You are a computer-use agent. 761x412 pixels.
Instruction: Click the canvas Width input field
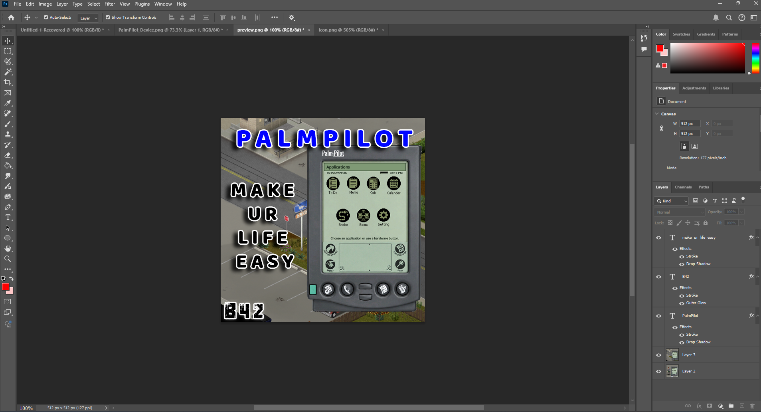[x=690, y=124]
